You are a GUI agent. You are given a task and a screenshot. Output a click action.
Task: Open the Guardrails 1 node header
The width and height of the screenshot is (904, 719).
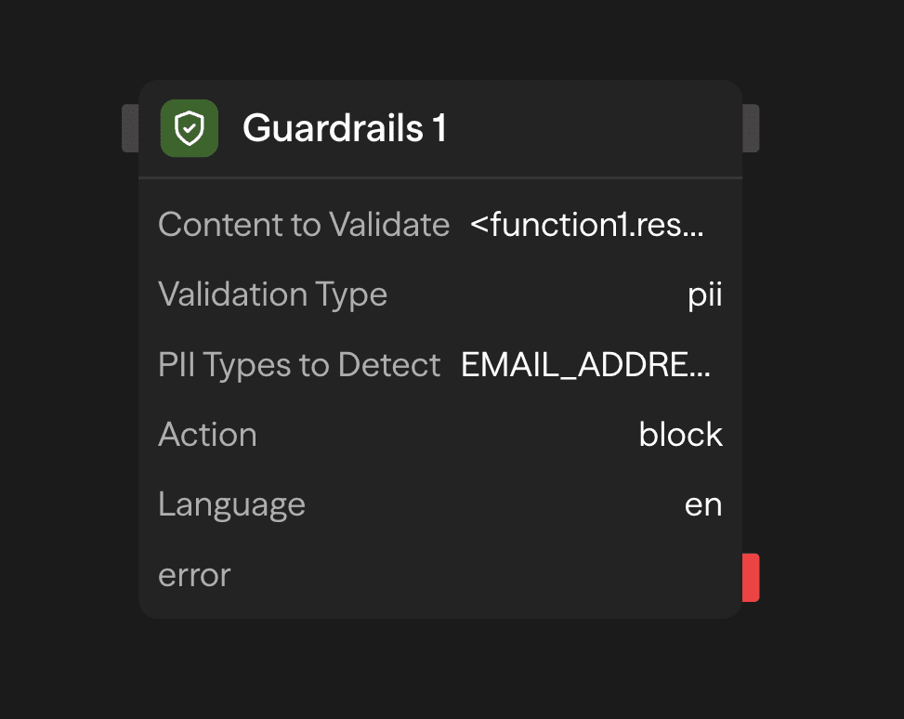[x=439, y=128]
